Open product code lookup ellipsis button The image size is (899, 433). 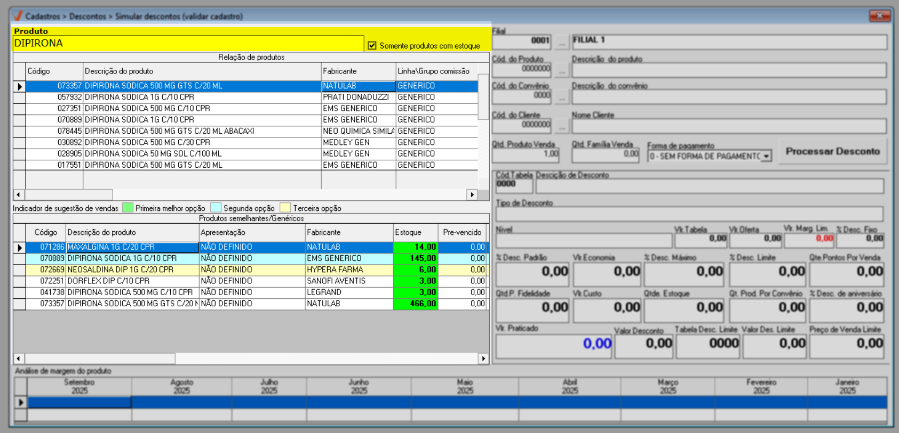(561, 70)
